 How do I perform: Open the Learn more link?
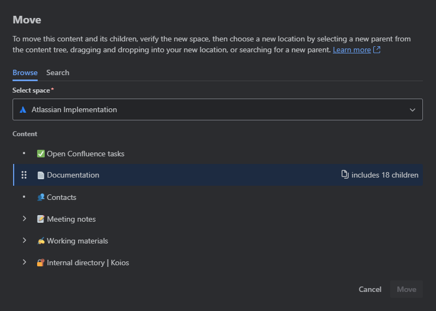coord(352,50)
